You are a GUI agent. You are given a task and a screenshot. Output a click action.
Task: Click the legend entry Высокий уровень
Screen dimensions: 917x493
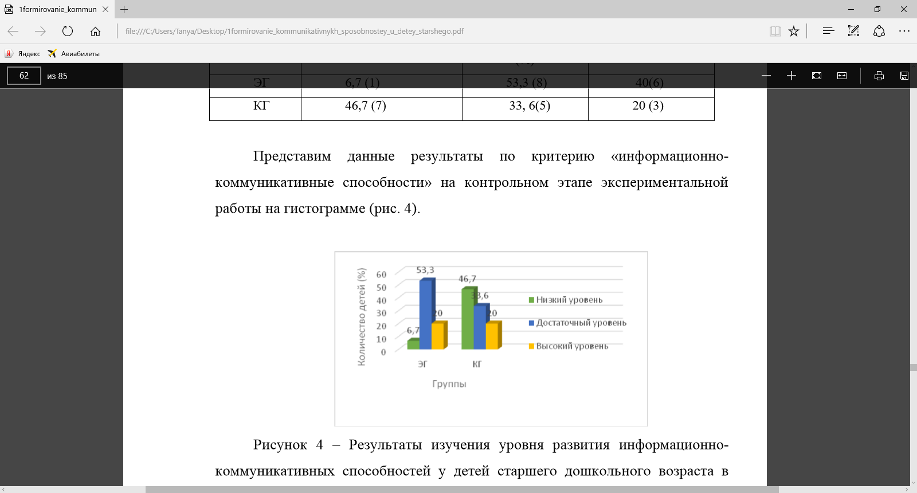[x=569, y=346]
